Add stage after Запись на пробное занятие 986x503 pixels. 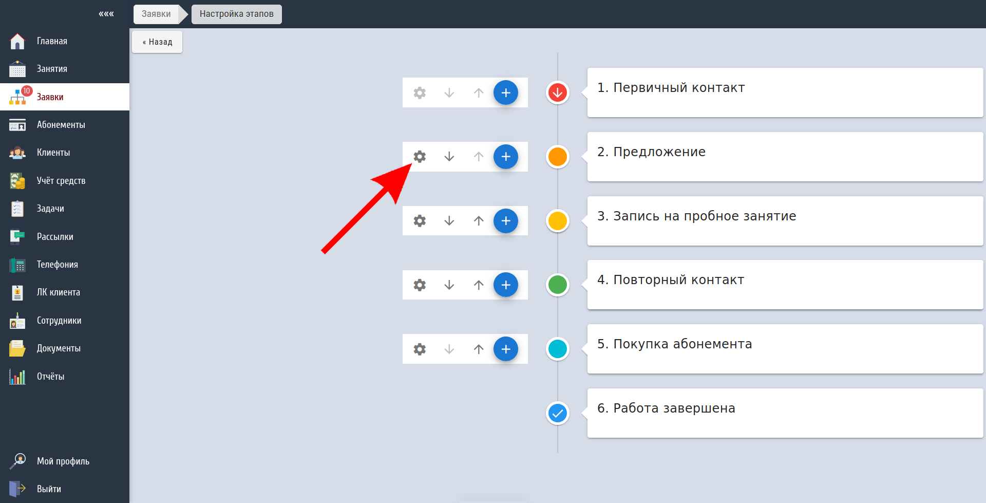[506, 221]
